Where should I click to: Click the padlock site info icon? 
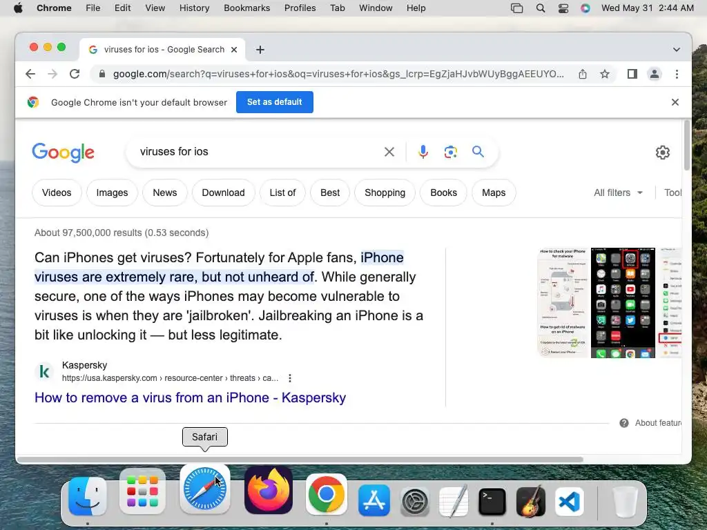pos(102,74)
